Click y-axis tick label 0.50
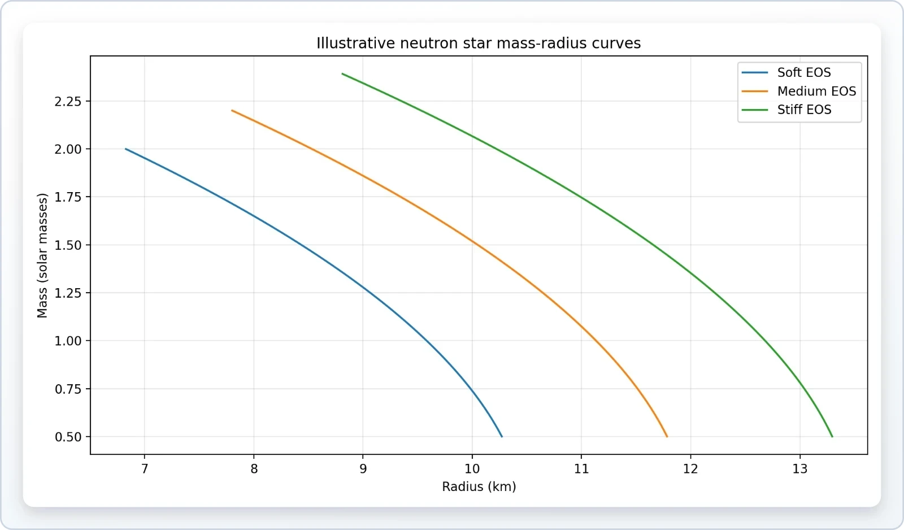 (68, 437)
